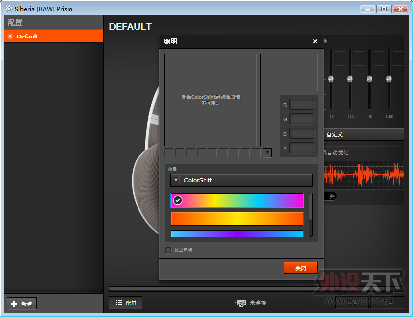The height and width of the screenshot is (317, 413).
Task: Click the last saved color swatch slot
Action: [256, 153]
